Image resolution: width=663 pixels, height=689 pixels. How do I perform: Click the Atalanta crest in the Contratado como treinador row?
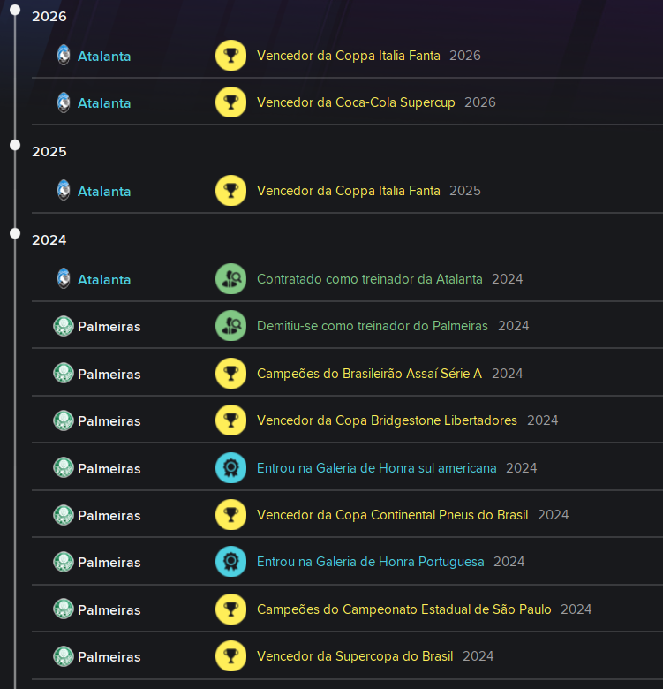point(64,279)
